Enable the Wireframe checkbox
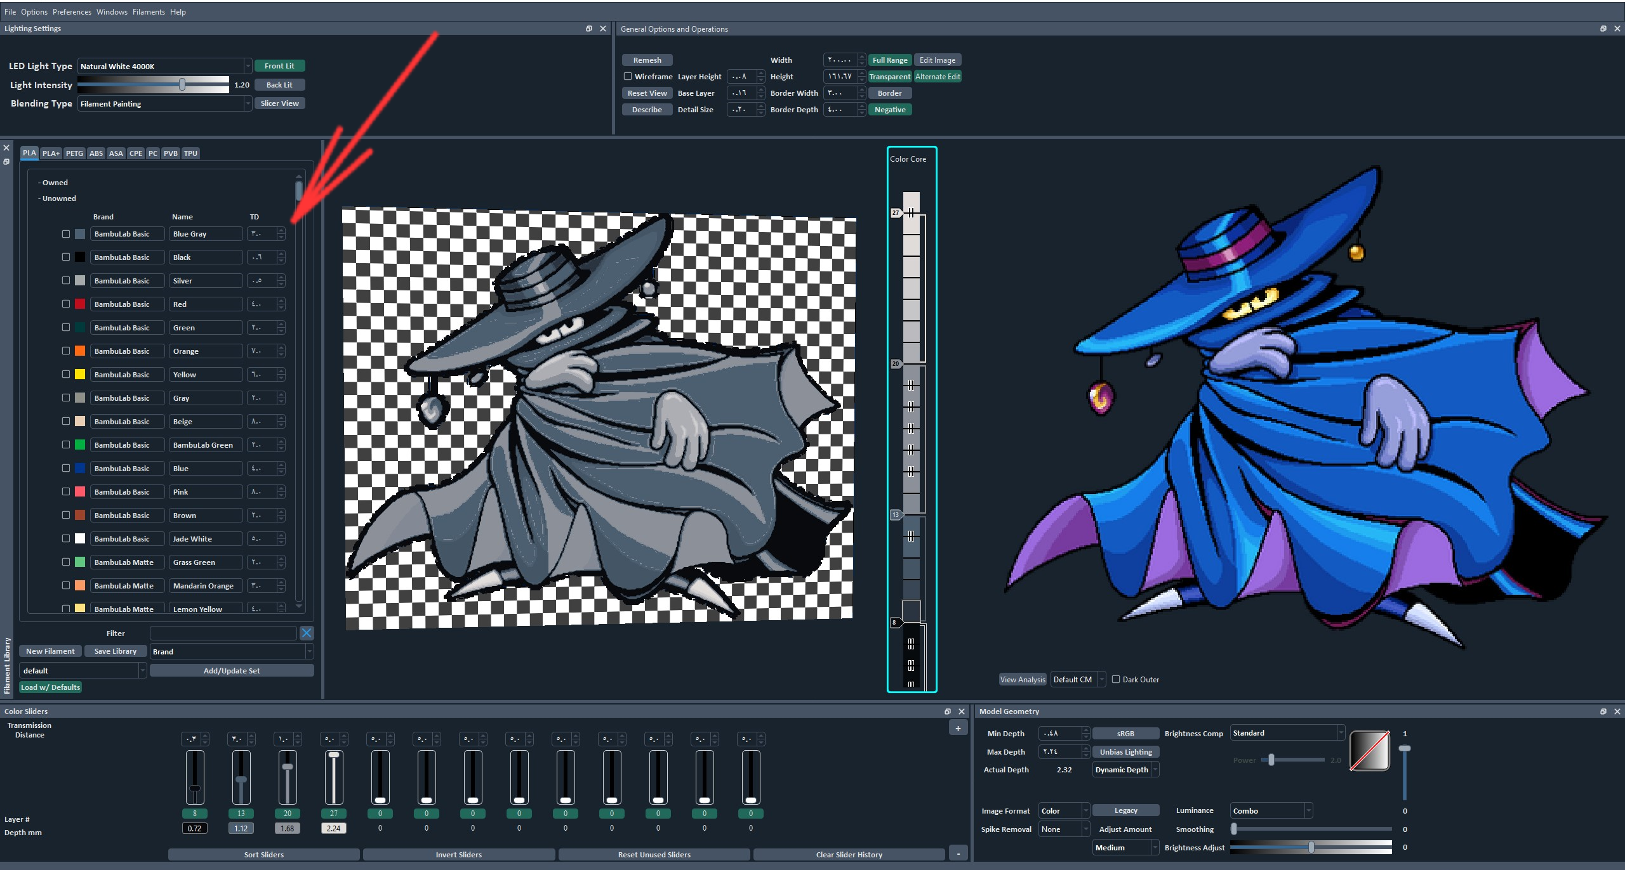 click(x=628, y=76)
